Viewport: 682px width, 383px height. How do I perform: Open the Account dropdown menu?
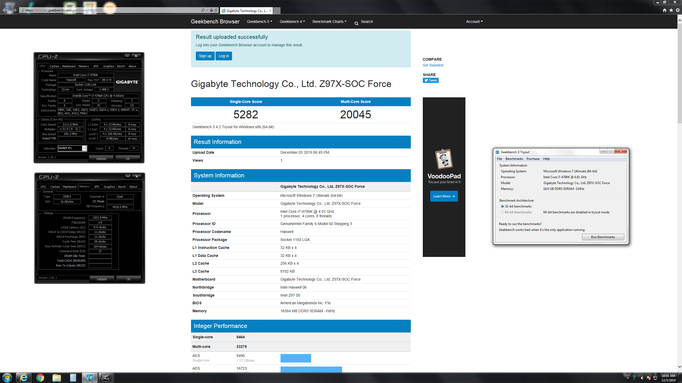click(474, 22)
